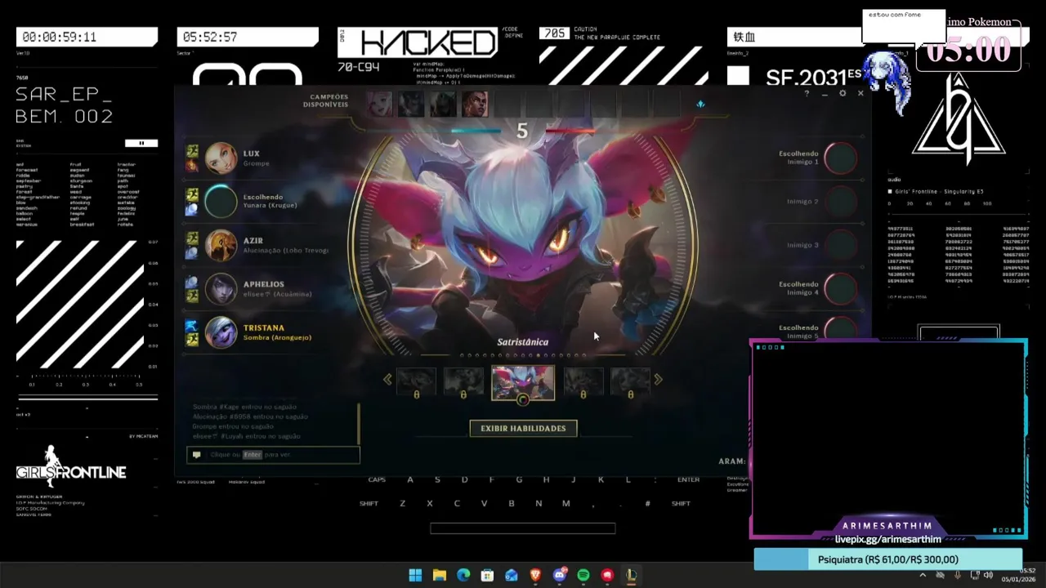Click Lux champion portrait
The height and width of the screenshot is (588, 1046).
[221, 158]
